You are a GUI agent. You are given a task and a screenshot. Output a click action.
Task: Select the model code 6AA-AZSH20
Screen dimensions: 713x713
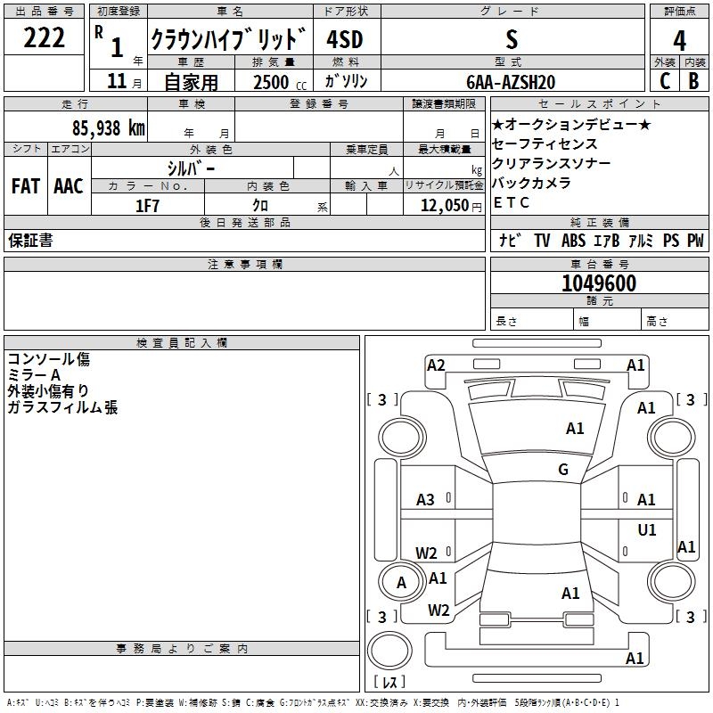[x=512, y=82]
